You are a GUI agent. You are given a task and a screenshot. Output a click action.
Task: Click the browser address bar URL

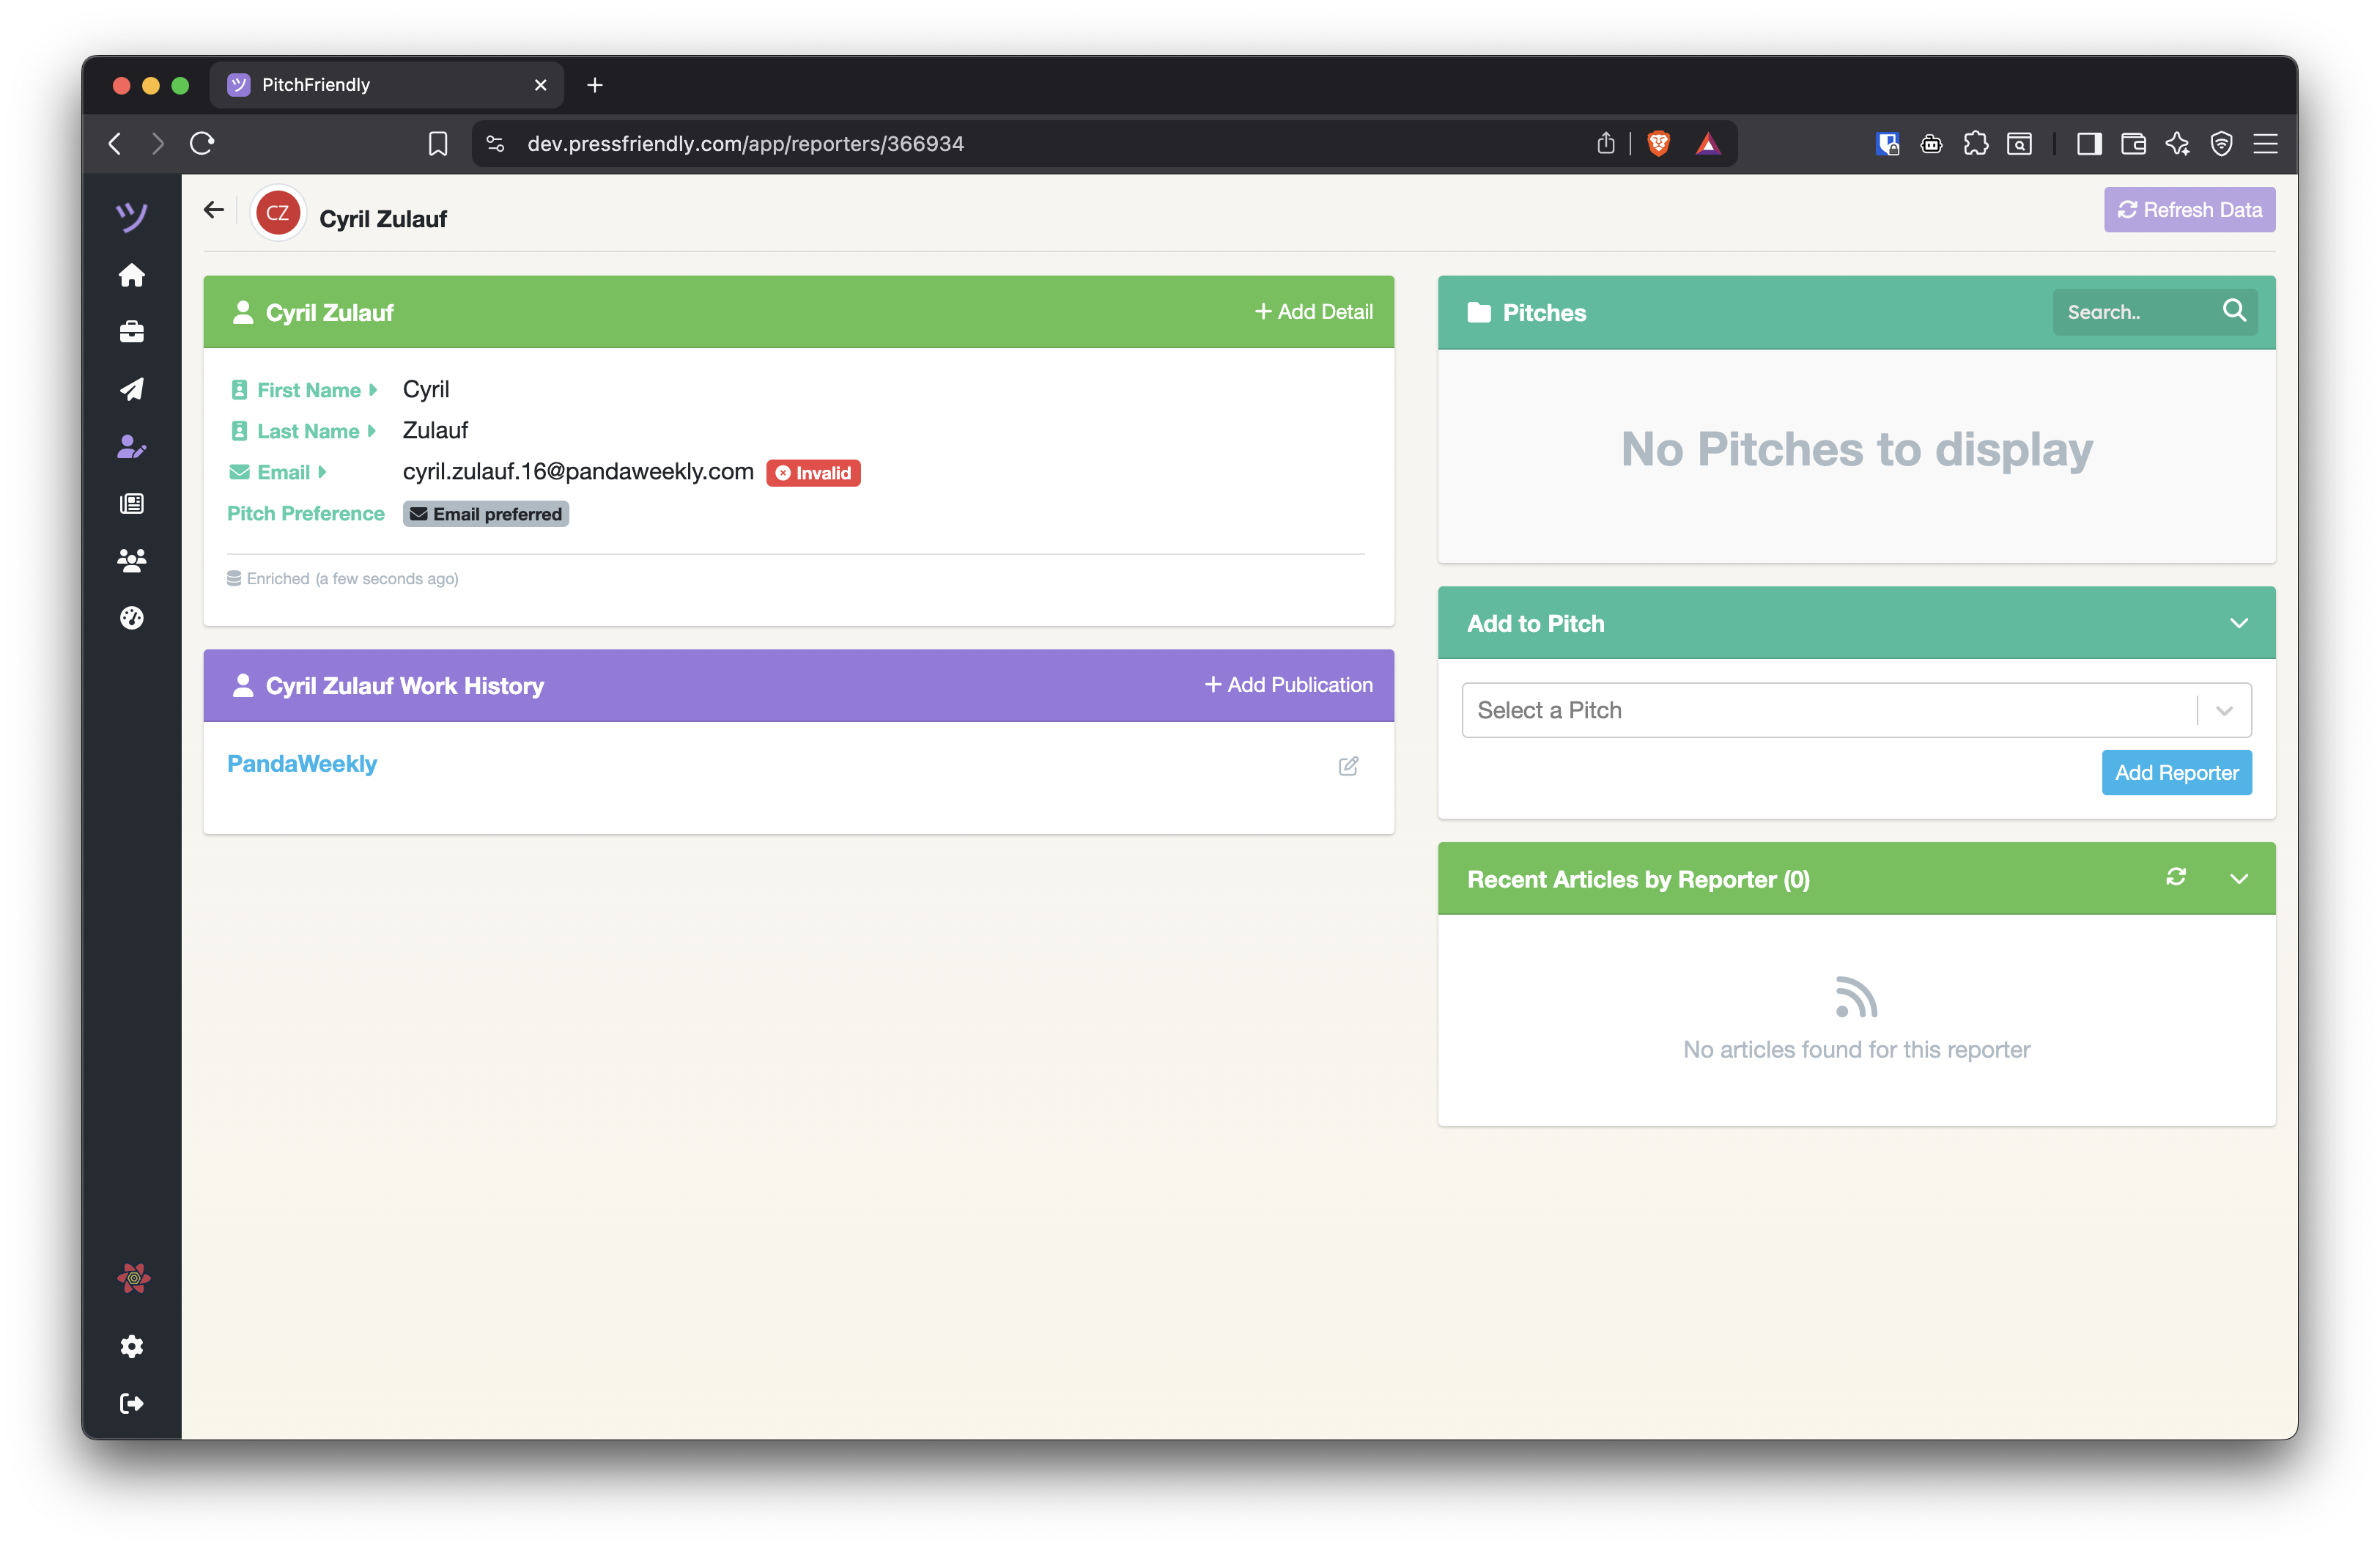pos(745,143)
